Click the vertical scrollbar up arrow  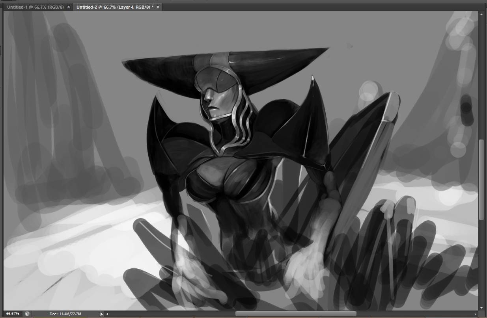click(x=481, y=14)
